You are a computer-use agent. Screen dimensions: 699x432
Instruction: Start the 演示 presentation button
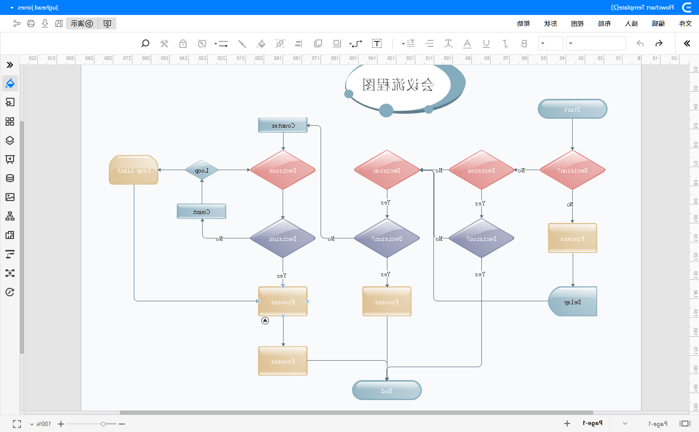point(82,23)
